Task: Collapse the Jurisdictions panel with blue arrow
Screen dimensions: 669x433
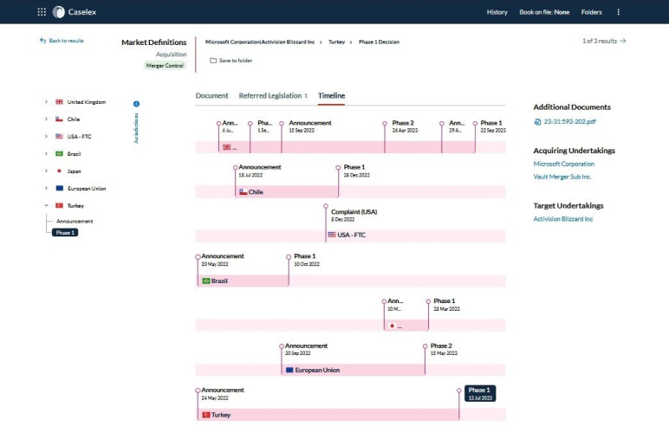Action: pos(136,104)
